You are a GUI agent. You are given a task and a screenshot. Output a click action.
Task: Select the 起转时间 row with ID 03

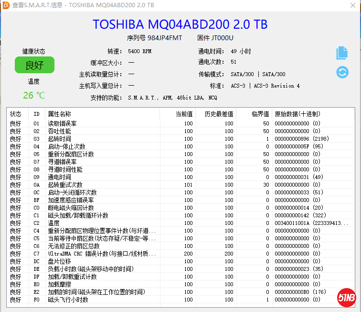pos(59,139)
